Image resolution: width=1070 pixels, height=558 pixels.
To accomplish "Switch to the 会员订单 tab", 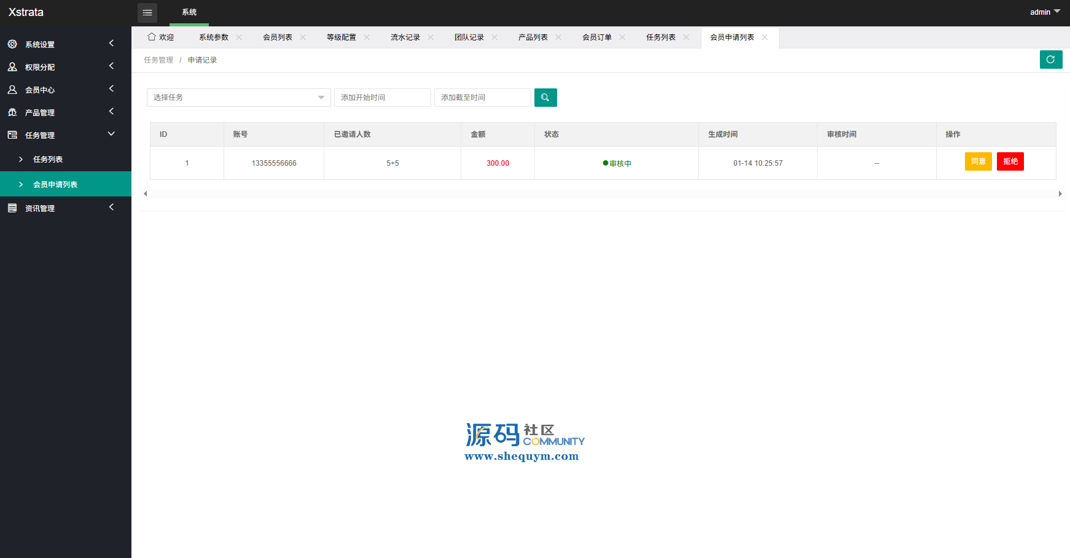I will [596, 37].
